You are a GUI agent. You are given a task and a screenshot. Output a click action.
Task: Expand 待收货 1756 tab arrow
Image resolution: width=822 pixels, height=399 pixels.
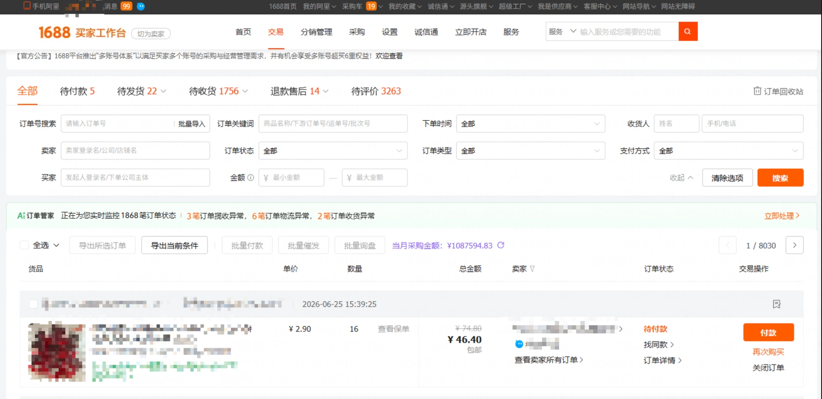(x=245, y=91)
